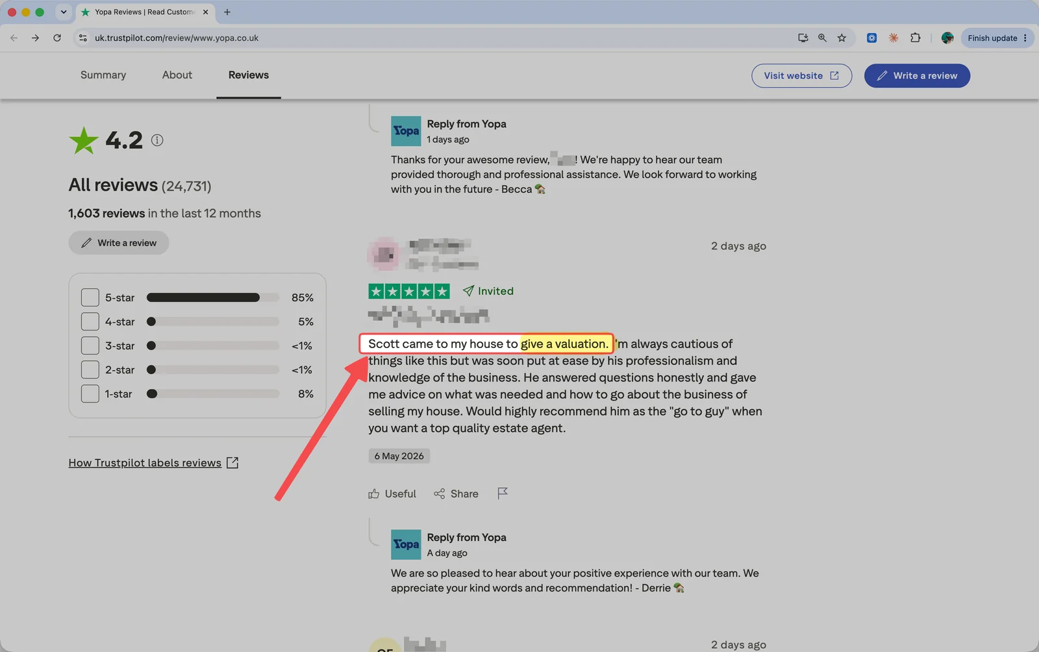Viewport: 1039px width, 652px height.
Task: Open a new browser tab
Action: coord(227,12)
